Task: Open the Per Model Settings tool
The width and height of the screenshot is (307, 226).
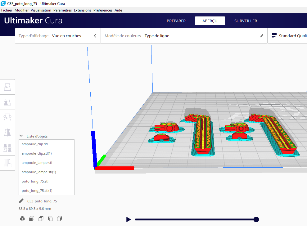Action: click(x=7, y=148)
